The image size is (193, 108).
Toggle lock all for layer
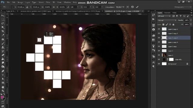pyautogui.click(x=173, y=25)
